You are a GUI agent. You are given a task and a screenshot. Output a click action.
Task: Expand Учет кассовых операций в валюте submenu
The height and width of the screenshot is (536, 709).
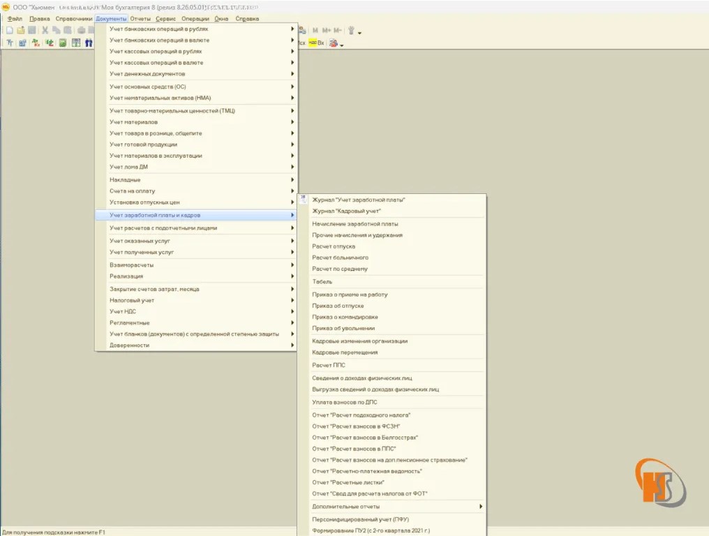point(196,62)
